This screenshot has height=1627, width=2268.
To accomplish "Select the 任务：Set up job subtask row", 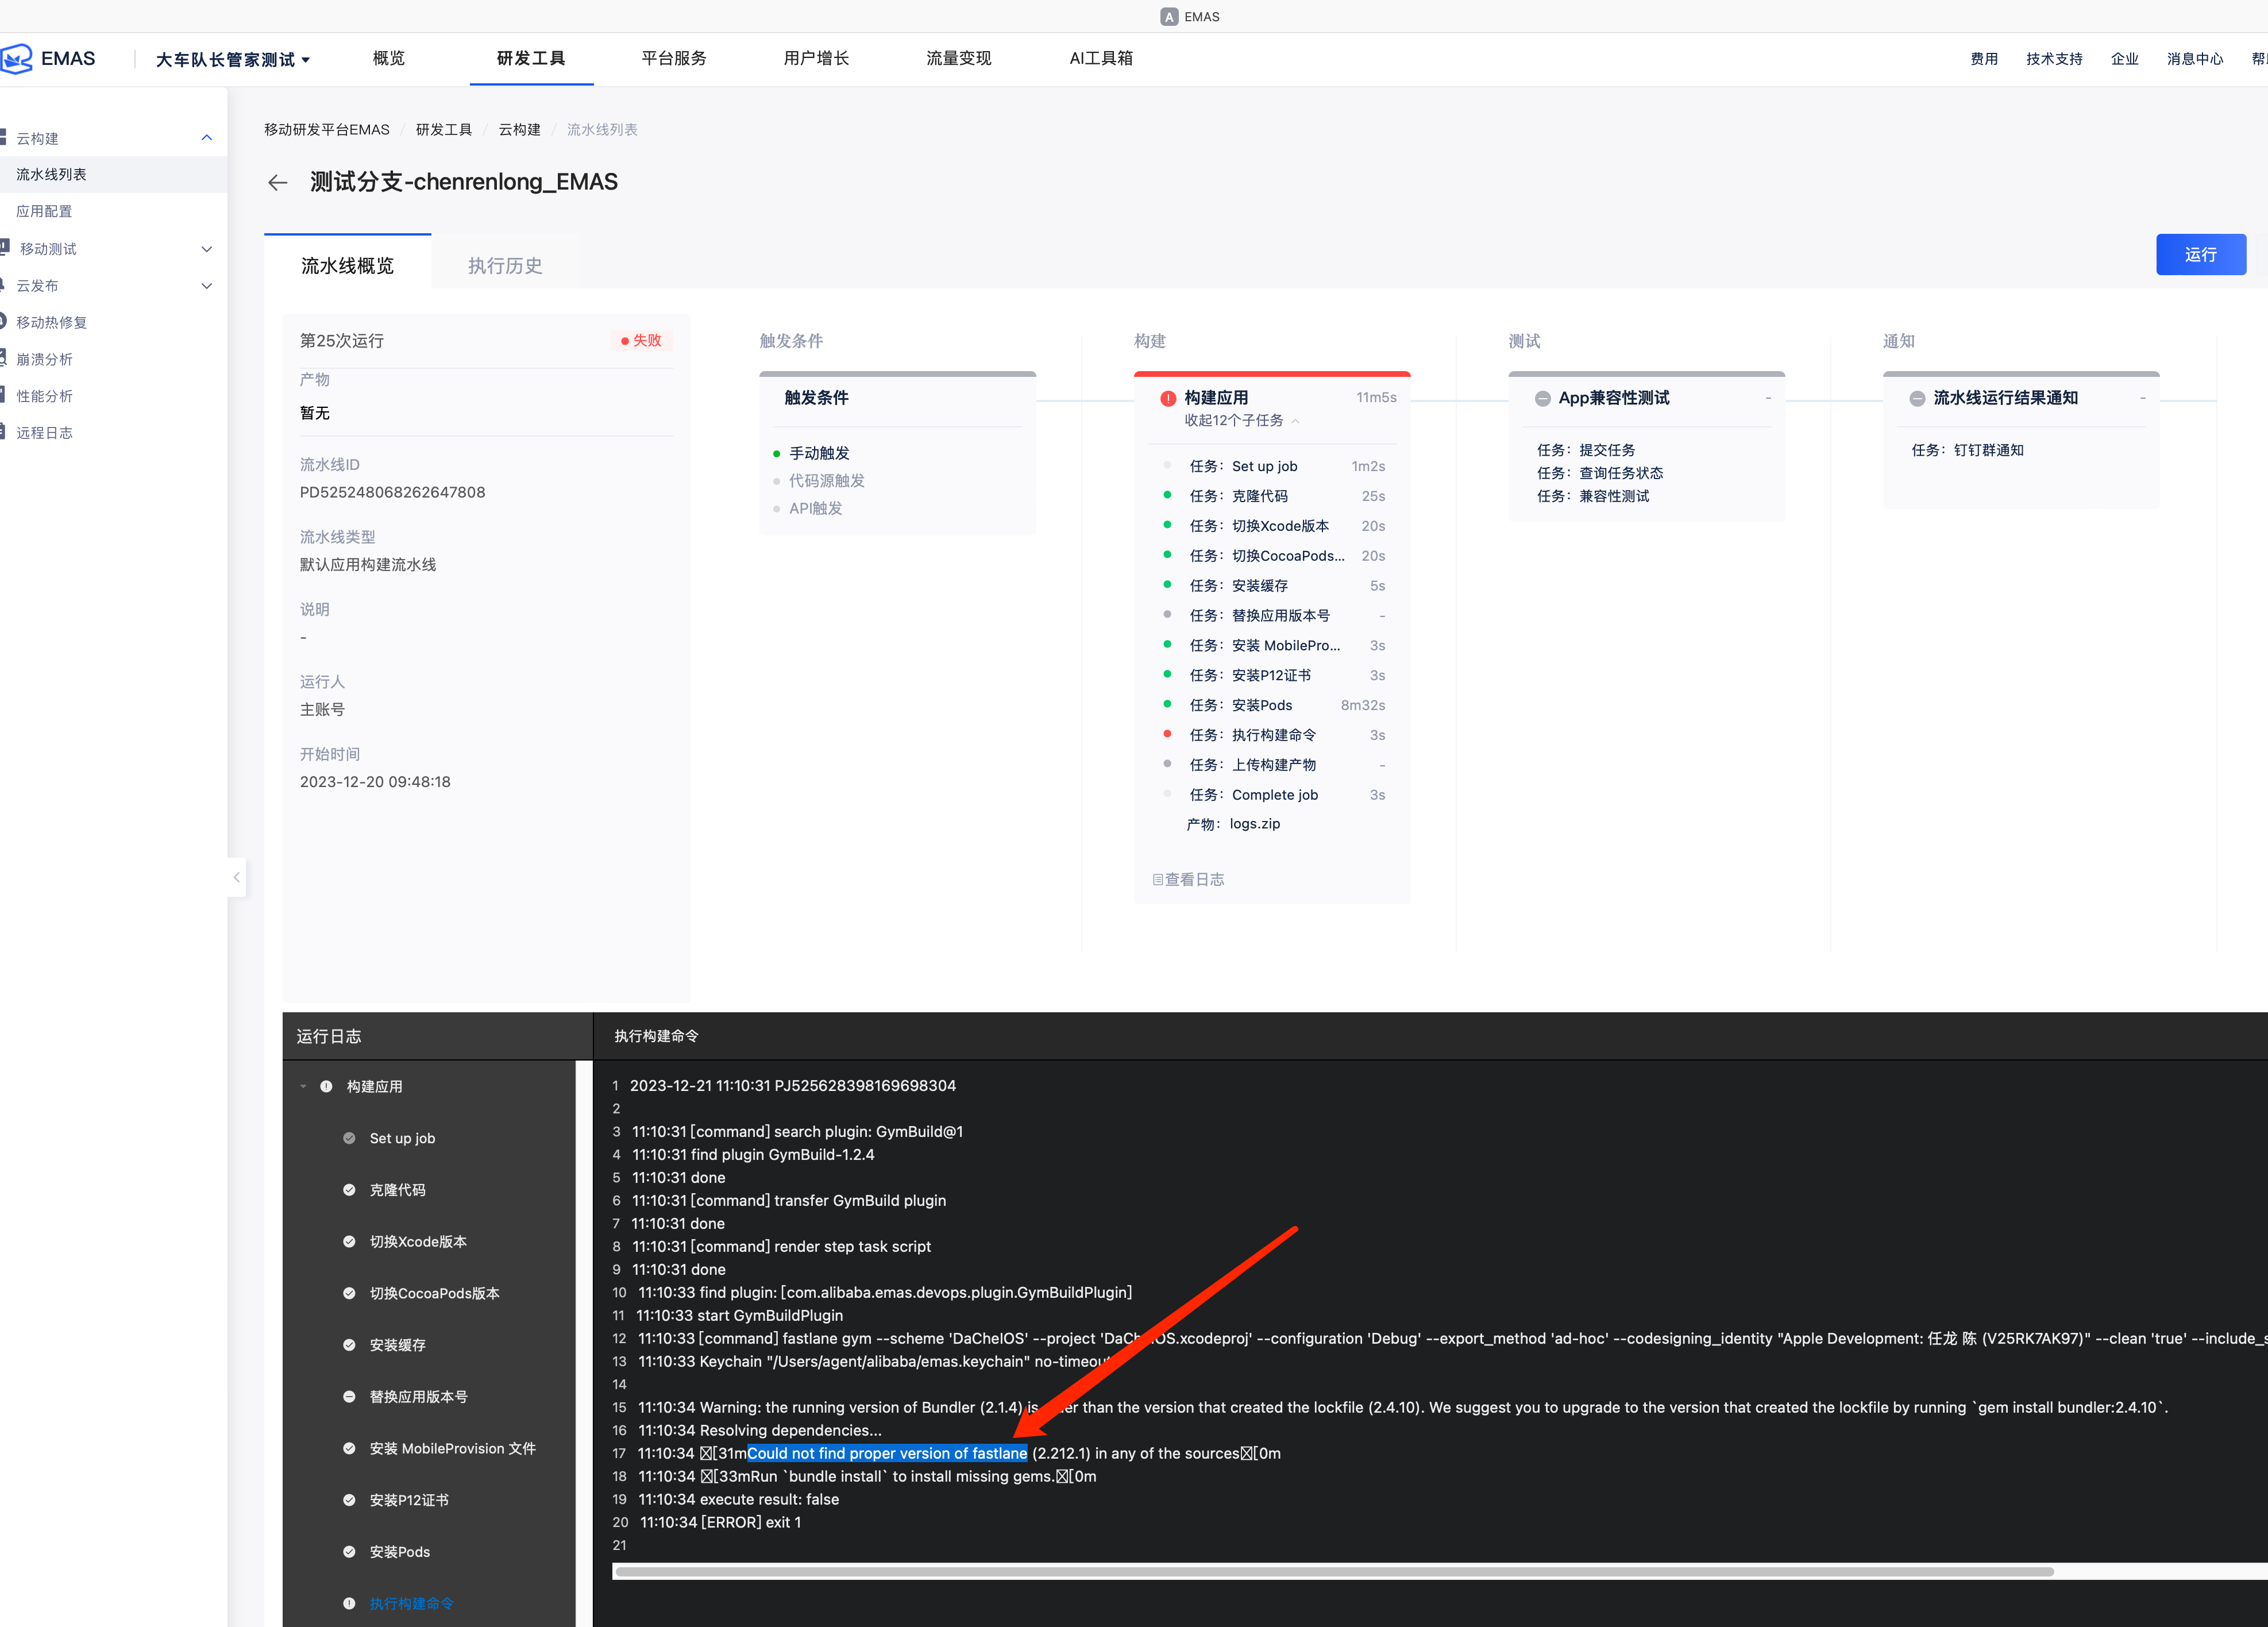I will (x=1274, y=466).
